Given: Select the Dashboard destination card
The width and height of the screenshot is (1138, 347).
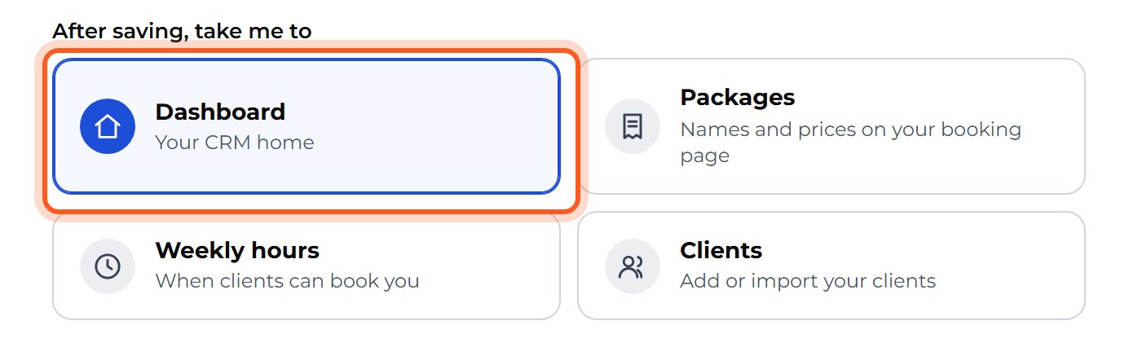Looking at the screenshot, I should pos(307,126).
